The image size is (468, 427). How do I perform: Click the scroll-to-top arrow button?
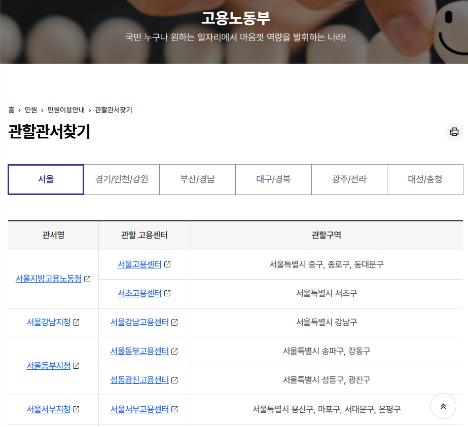443,406
